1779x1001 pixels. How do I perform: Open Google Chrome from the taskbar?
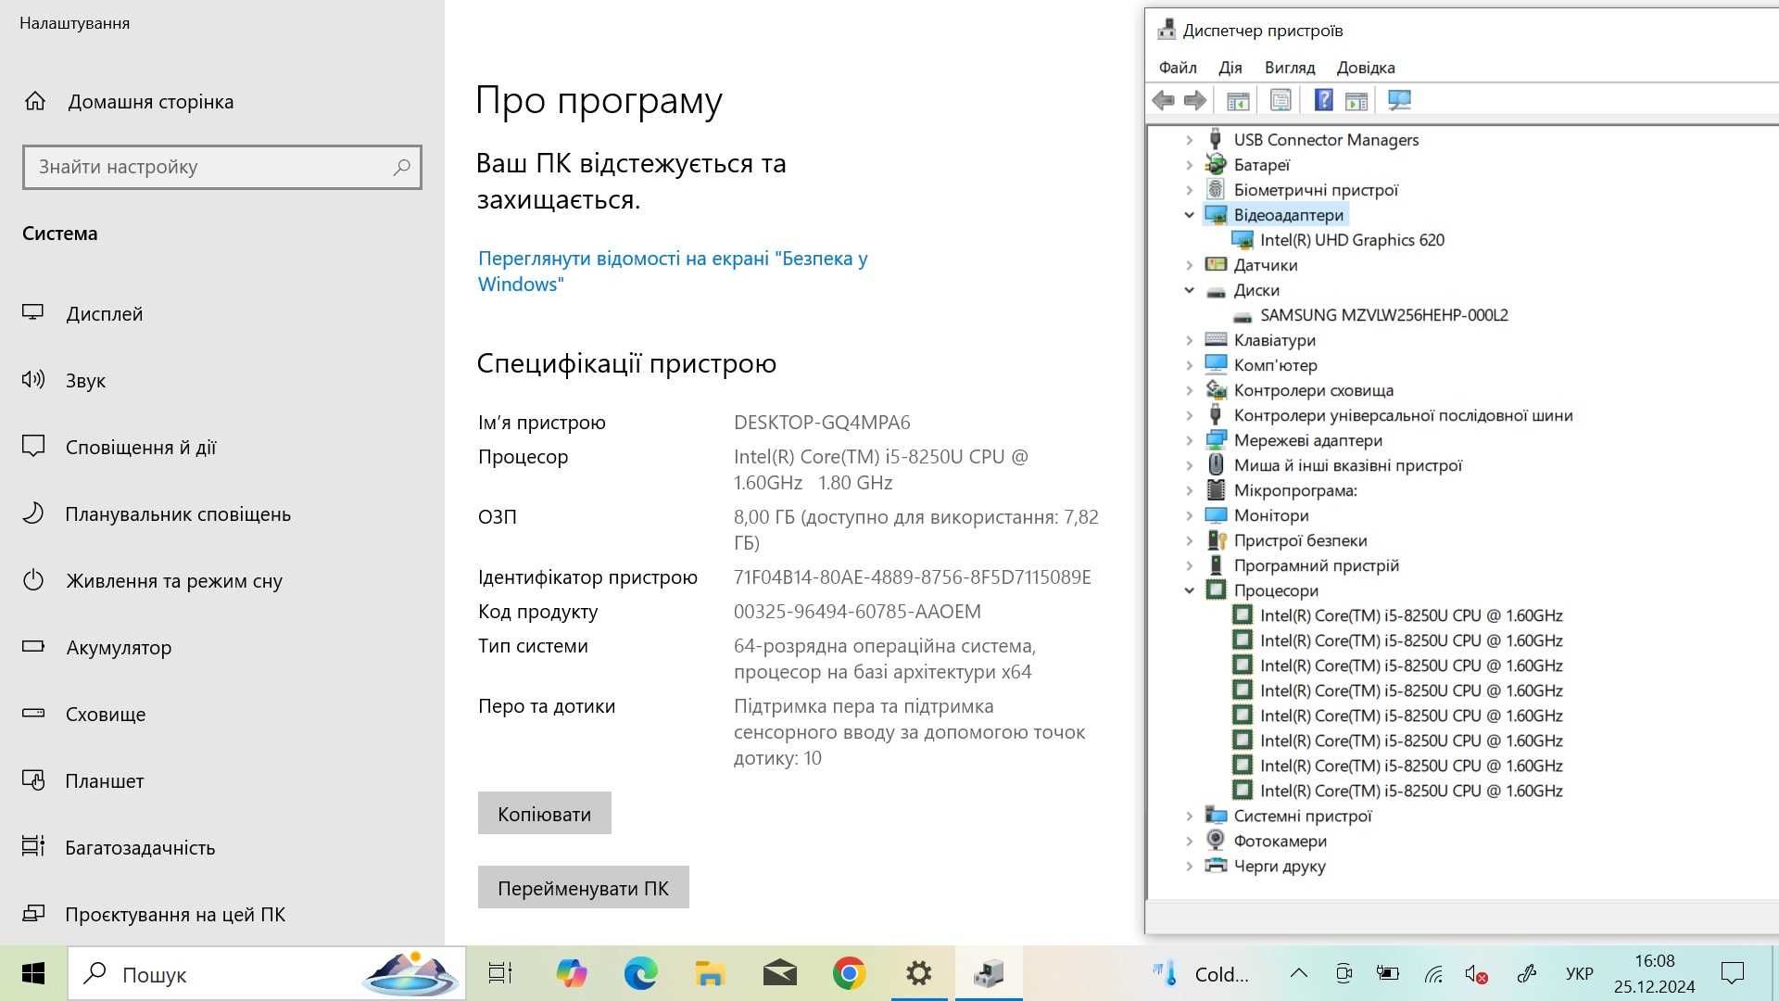pos(849,973)
